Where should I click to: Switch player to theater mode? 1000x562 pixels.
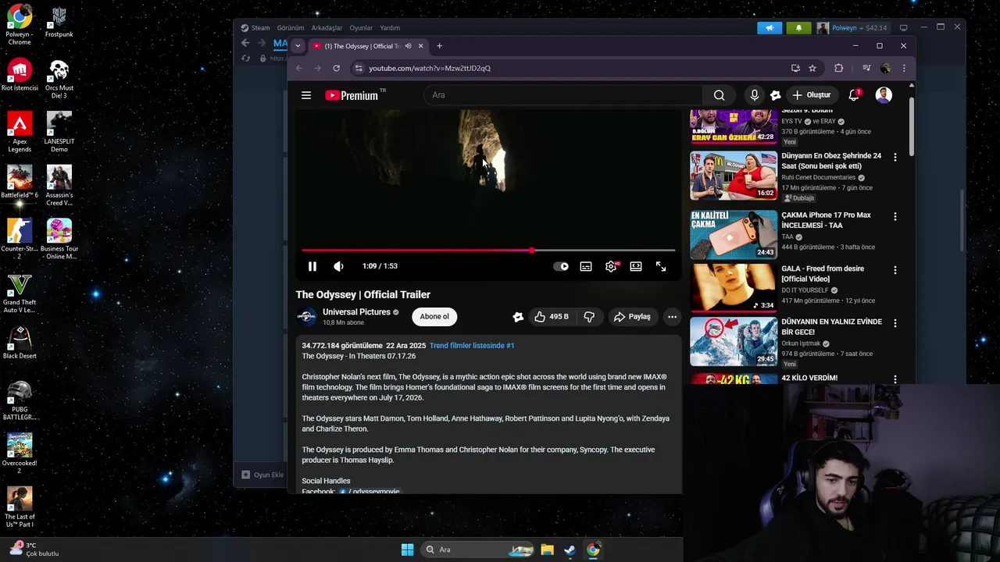pos(636,266)
